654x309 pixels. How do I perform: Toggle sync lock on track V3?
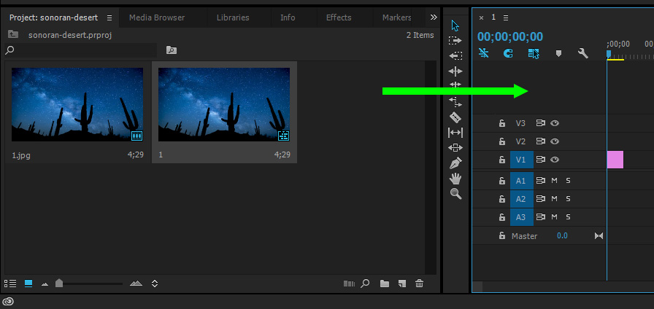(x=541, y=123)
